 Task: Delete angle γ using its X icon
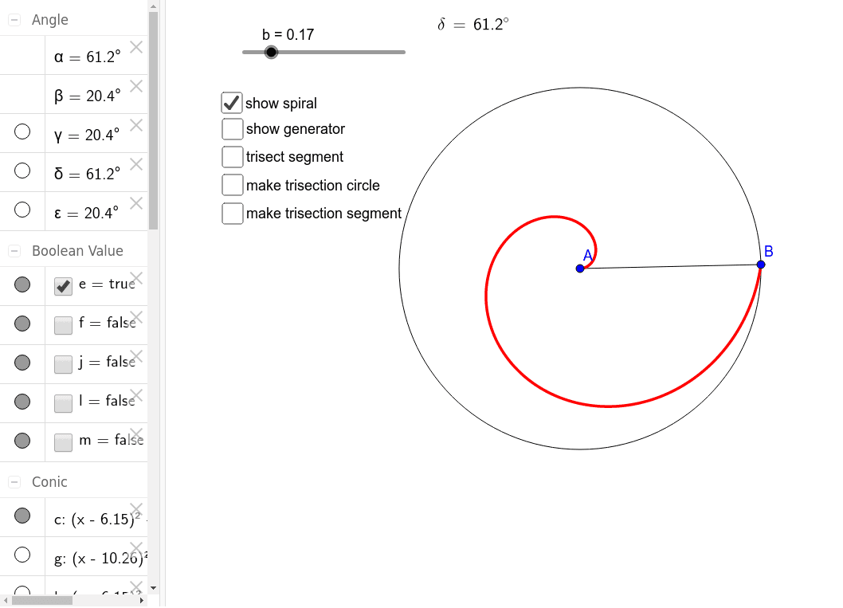click(135, 125)
